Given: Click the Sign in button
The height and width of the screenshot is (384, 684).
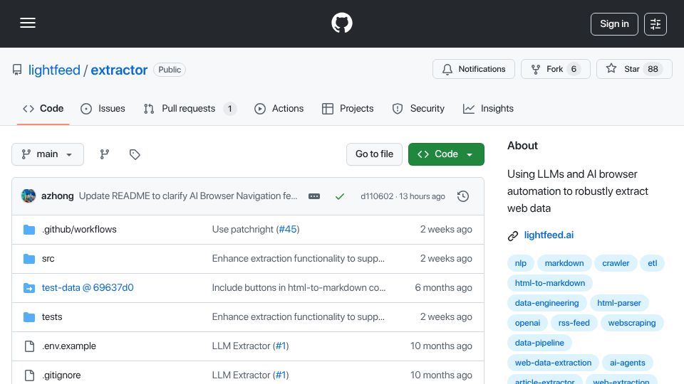Looking at the screenshot, I should click(x=614, y=24).
